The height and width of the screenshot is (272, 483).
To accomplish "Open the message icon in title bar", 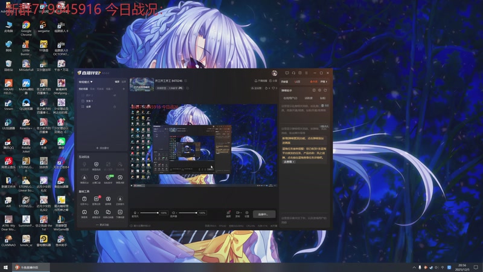I will point(287,73).
